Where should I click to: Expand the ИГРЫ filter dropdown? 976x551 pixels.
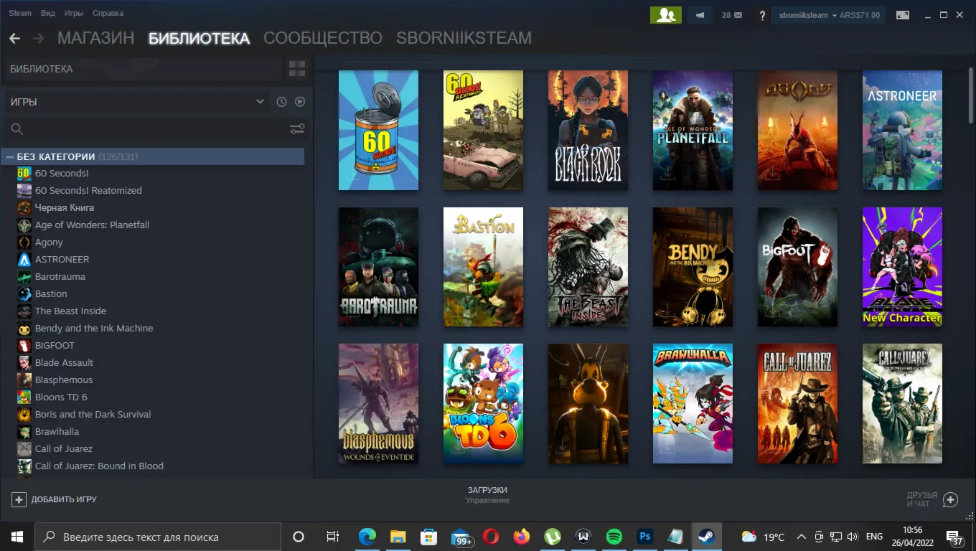(138, 102)
